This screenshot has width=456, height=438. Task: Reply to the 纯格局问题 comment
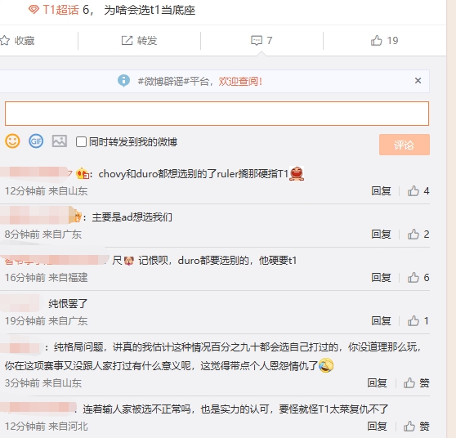click(377, 382)
